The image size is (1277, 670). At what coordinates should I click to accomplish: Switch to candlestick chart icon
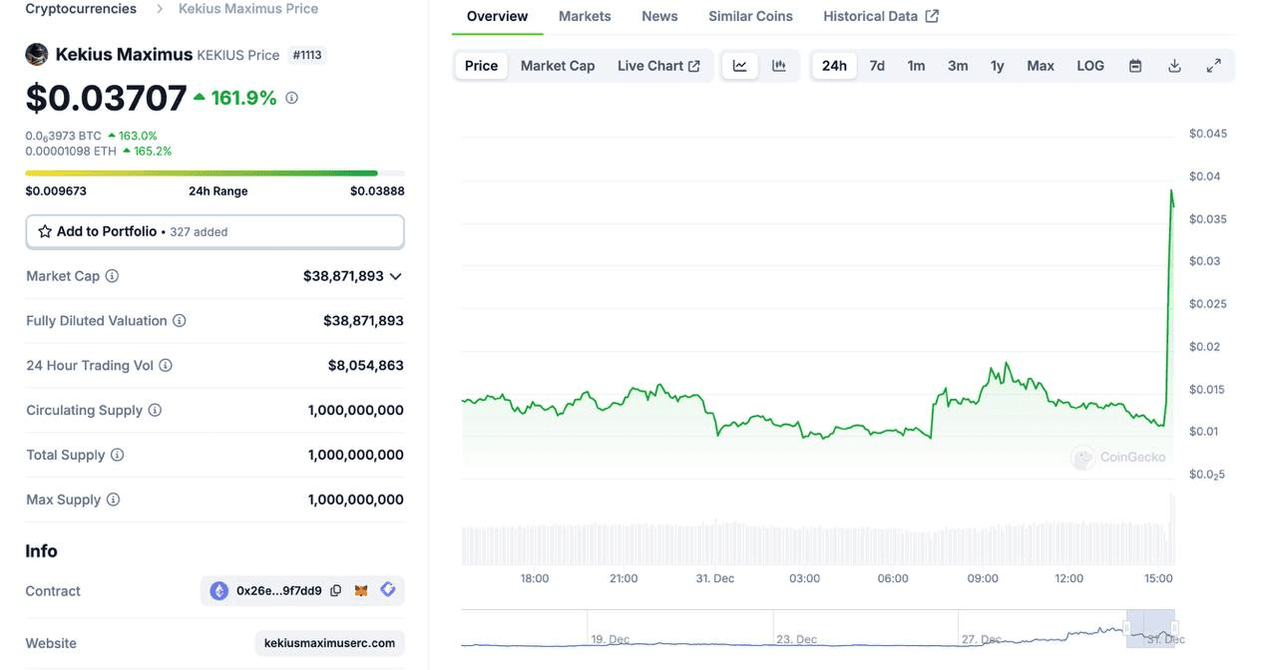tap(779, 66)
